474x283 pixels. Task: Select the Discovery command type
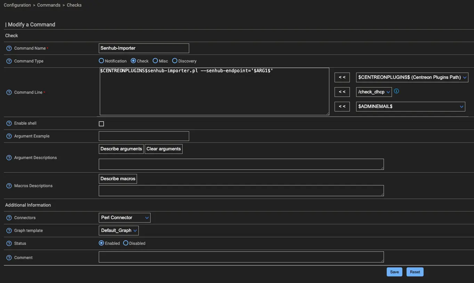[175, 61]
